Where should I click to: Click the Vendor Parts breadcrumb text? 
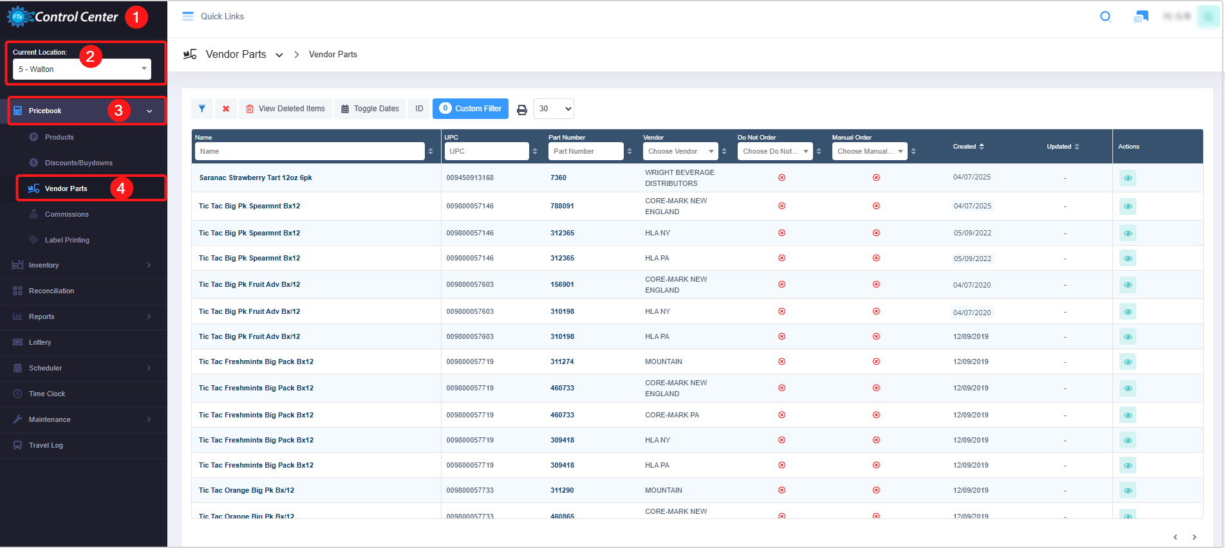point(333,55)
